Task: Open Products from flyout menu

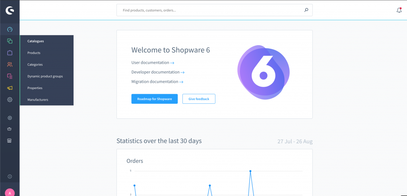Action: click(x=34, y=53)
